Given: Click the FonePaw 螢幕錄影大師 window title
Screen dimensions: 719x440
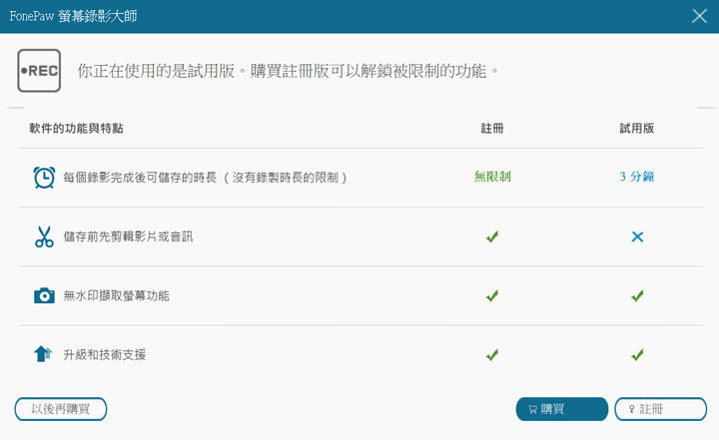Looking at the screenshot, I should [x=73, y=16].
